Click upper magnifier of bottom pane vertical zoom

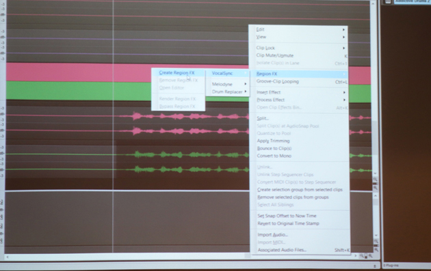pos(376,242)
